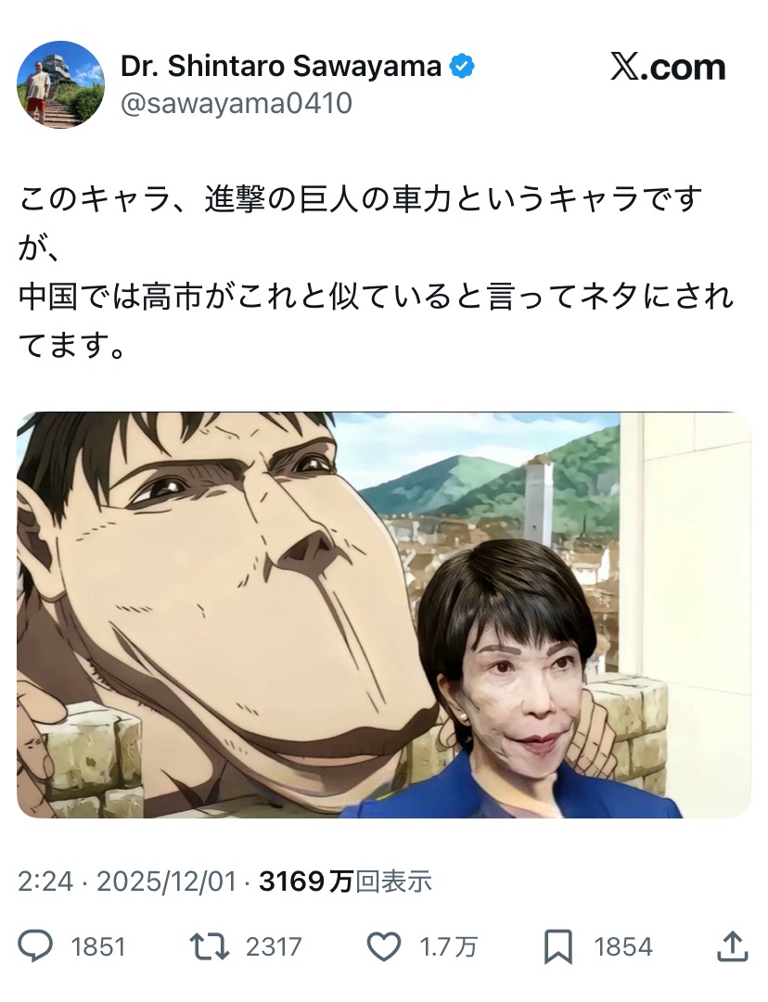768x1002 pixels.
Task: Like the post with the heart icon
Action: pos(384,946)
